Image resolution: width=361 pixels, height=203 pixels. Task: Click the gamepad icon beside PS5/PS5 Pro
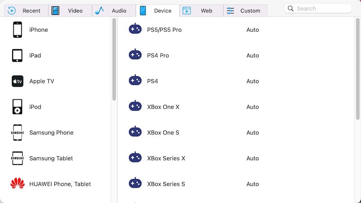pyautogui.click(x=135, y=29)
